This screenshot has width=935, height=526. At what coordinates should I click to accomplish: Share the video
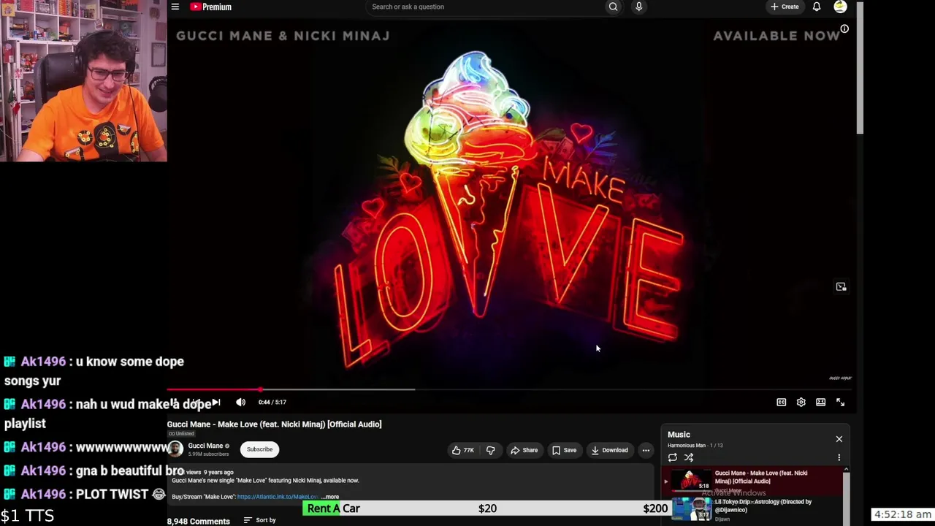coord(524,450)
